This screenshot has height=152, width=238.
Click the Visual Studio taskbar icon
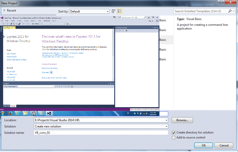49,113
